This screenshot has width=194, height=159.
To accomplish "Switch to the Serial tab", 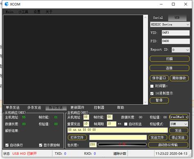I will pos(158,18).
